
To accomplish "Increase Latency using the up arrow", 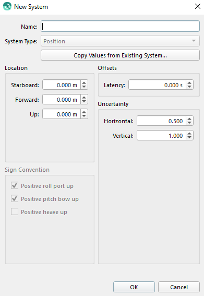I will 189,82.
